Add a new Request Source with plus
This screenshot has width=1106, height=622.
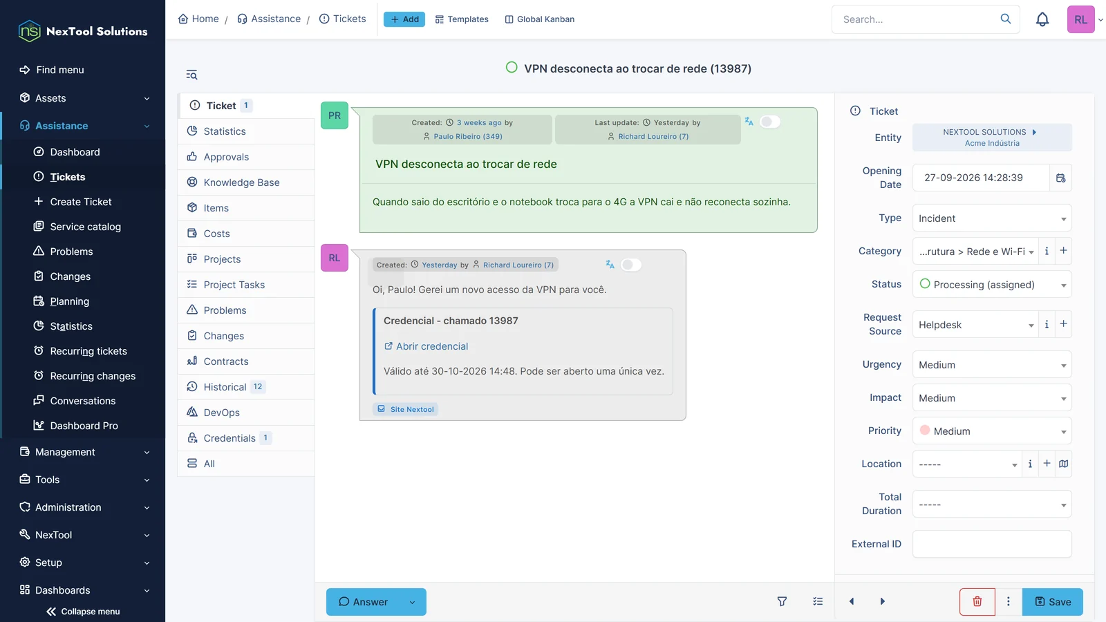point(1064,324)
